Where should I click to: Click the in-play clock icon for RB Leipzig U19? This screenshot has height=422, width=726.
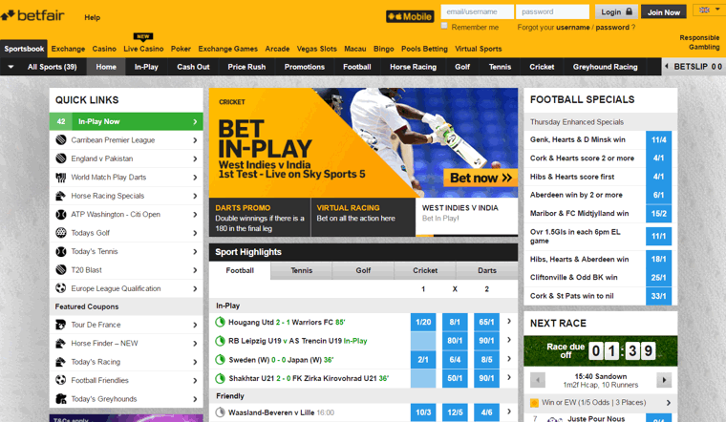pos(221,341)
